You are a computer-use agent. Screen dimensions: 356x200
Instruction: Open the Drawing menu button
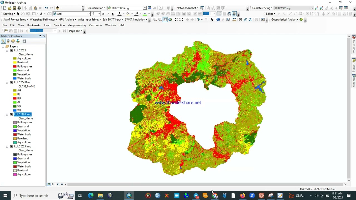tap(9, 14)
